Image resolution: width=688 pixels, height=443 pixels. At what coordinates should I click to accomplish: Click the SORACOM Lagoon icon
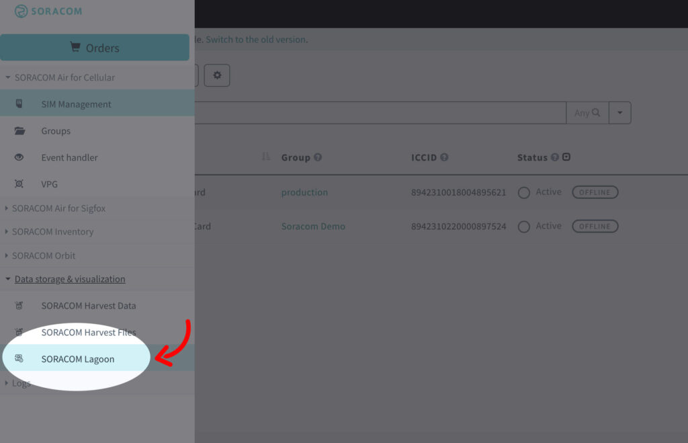click(19, 359)
